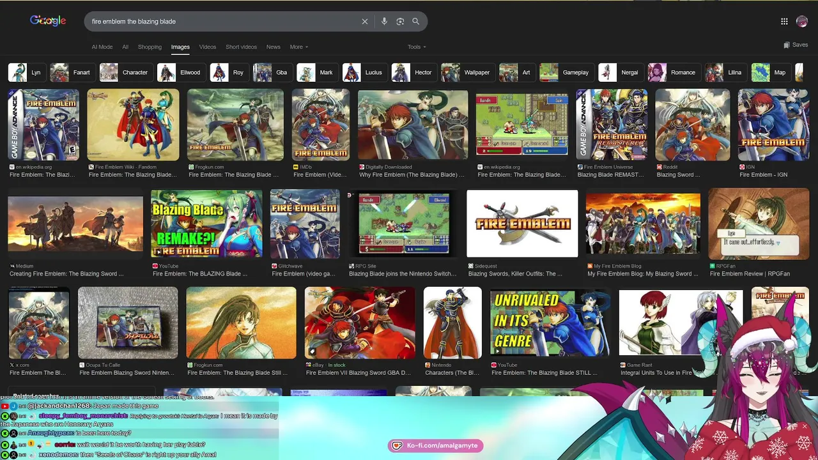818x460 pixels.
Task: Filter images by Map chip
Action: click(771, 72)
